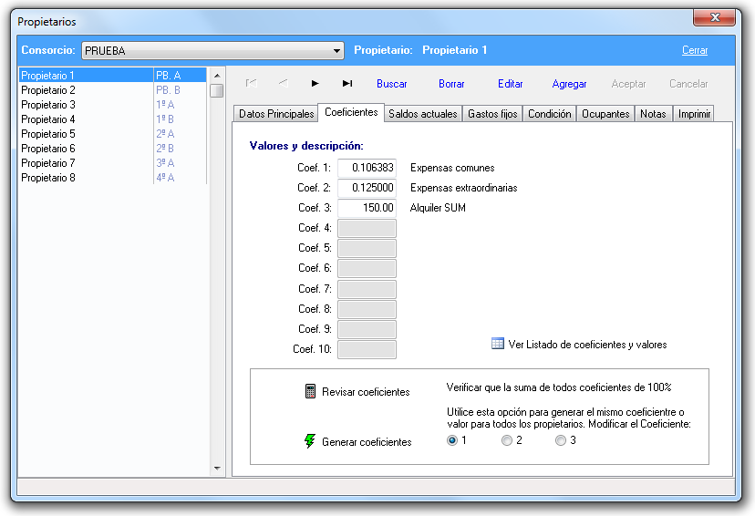This screenshot has height=516, width=755.
Task: Select radio option 2 for coefficient
Action: 507,440
